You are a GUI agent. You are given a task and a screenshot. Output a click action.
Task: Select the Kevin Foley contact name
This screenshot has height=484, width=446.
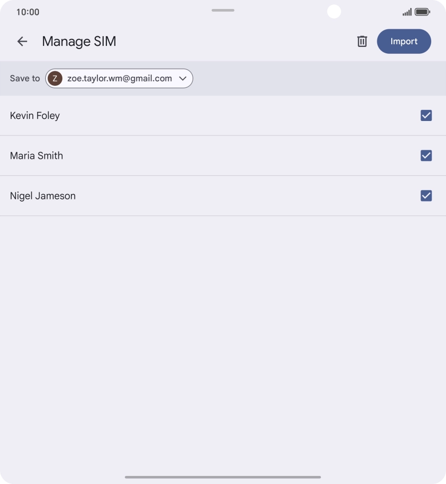click(35, 116)
